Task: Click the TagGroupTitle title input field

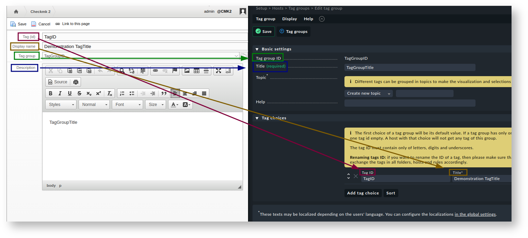Action: (x=410, y=68)
